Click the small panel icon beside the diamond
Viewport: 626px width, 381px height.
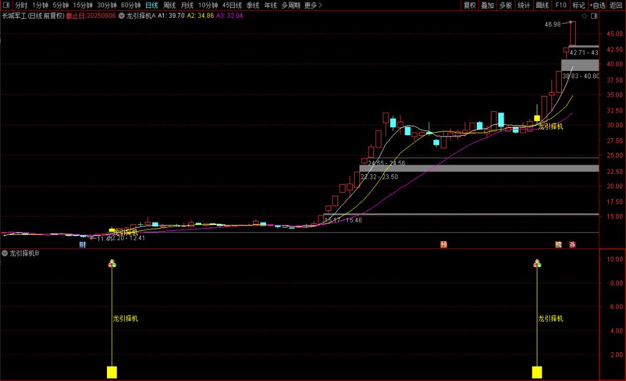tap(594, 15)
